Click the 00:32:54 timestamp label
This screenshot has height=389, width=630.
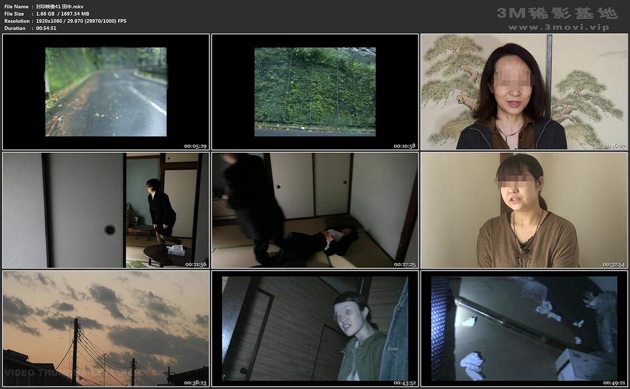(x=614, y=264)
